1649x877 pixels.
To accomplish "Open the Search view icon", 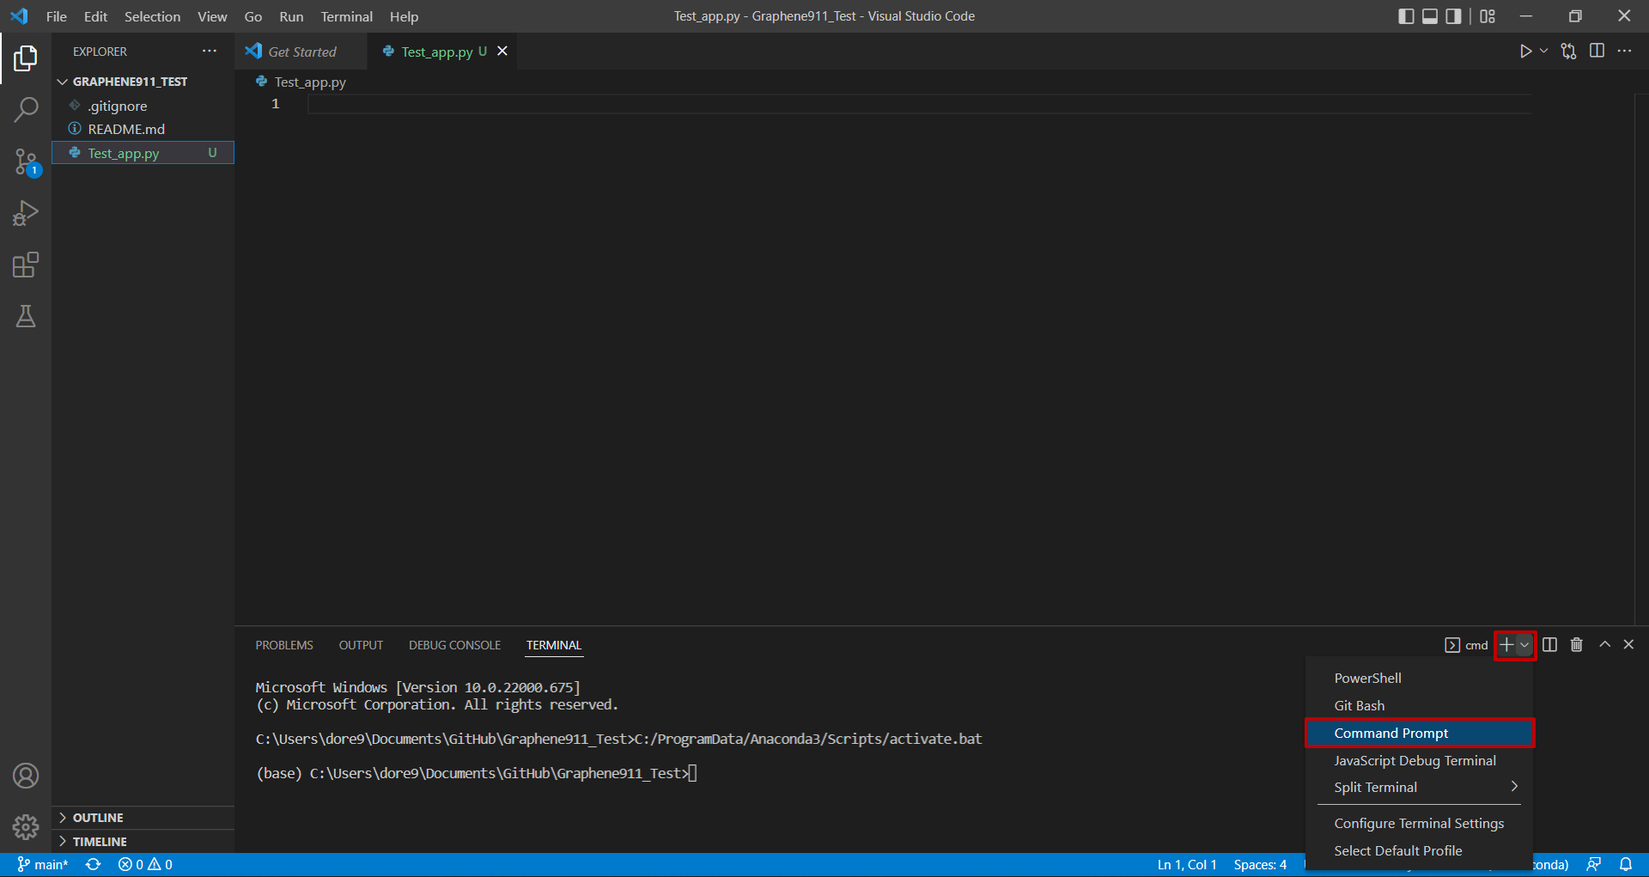I will pyautogui.click(x=26, y=110).
